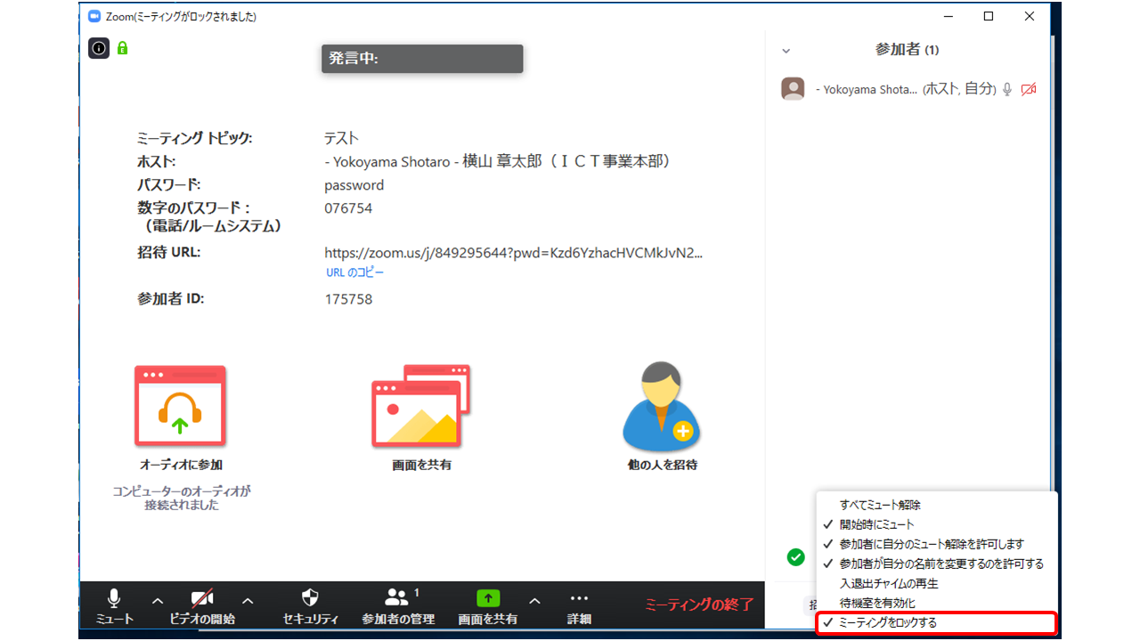Click the green encryption lock icon

(122, 48)
